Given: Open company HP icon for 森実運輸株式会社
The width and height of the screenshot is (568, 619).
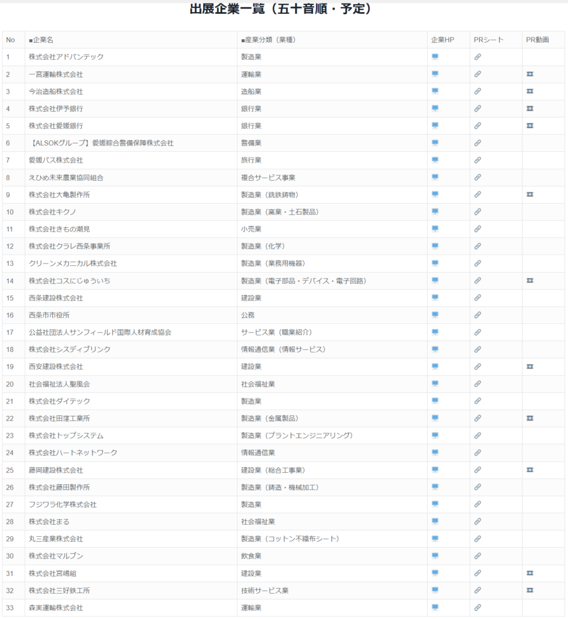Looking at the screenshot, I should click(435, 608).
